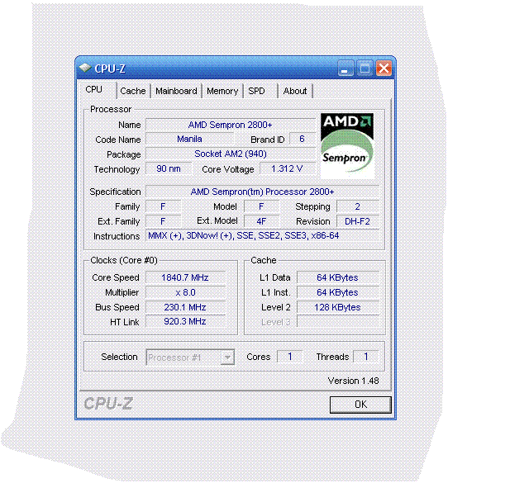Minimize the CPU-Z window
Image resolution: width=529 pixels, height=483 pixels.
point(345,69)
